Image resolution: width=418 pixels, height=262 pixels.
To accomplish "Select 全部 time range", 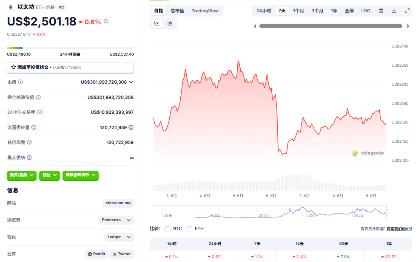I will point(349,11).
